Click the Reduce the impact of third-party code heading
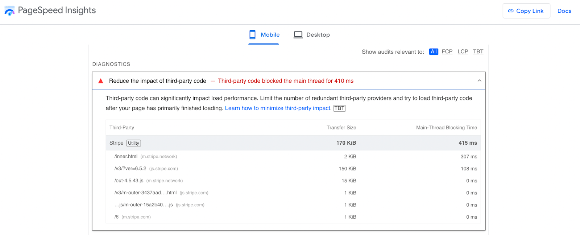Screen dimensions: 580x235 158,81
